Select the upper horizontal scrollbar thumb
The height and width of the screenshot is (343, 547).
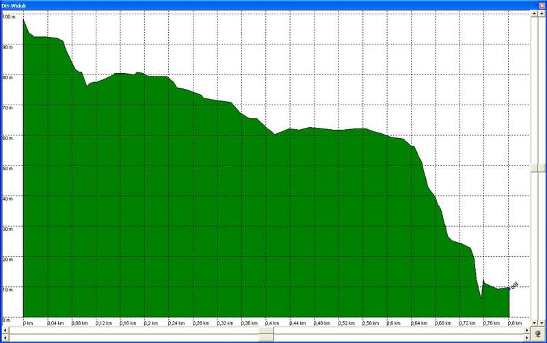pos(265,331)
